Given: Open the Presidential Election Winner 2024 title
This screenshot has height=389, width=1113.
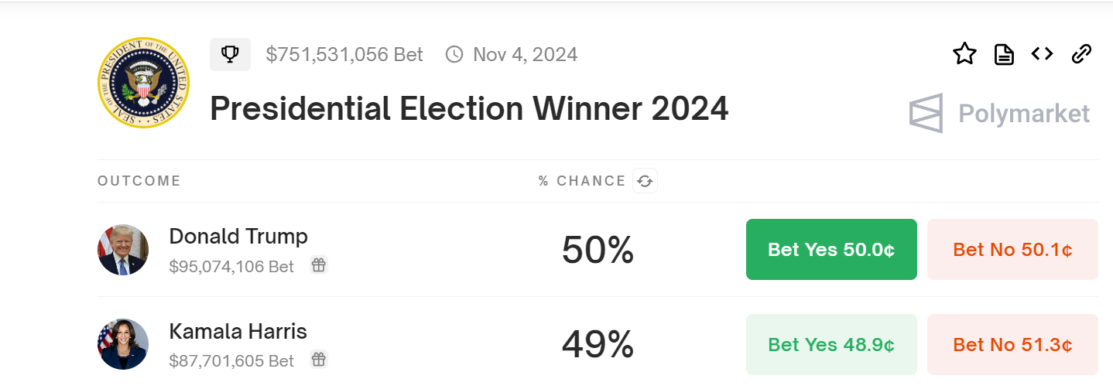Looking at the screenshot, I should point(469,109).
